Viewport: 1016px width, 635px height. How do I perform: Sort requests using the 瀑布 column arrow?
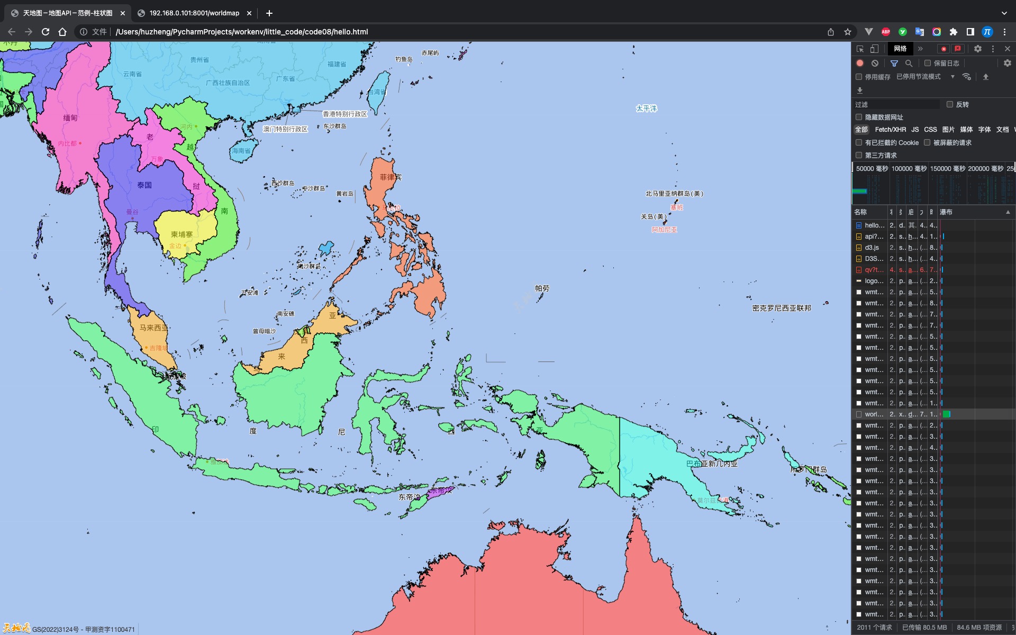1008,212
